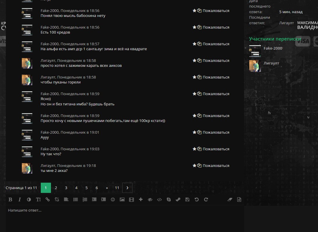Click copy icon beside 'На альфа есть амп' message
Viewport: 318px width, 232px height.
point(199,44)
